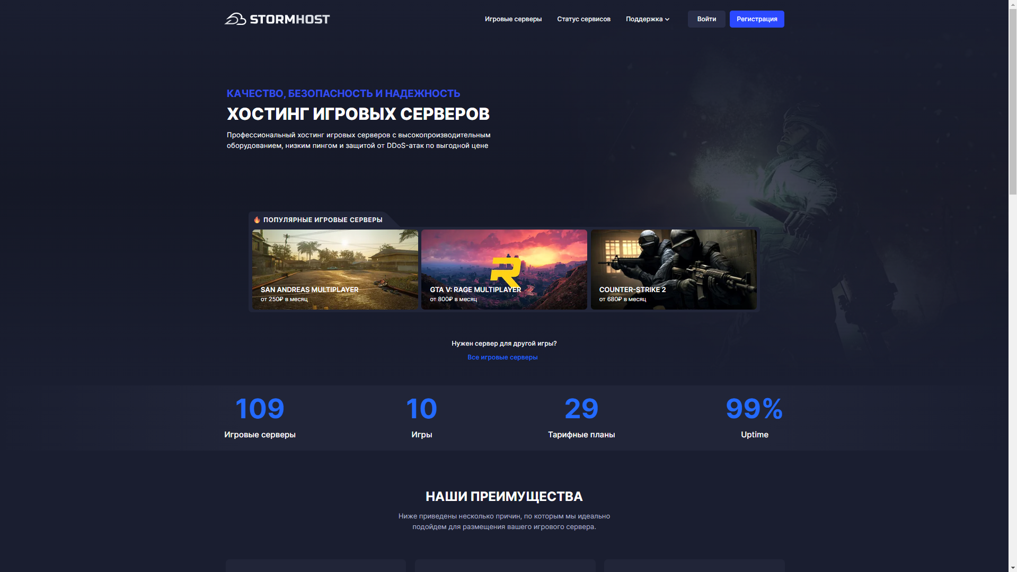Viewport: 1017px width, 572px height.
Task: Click the 10 Игры statistic
Action: click(422, 418)
